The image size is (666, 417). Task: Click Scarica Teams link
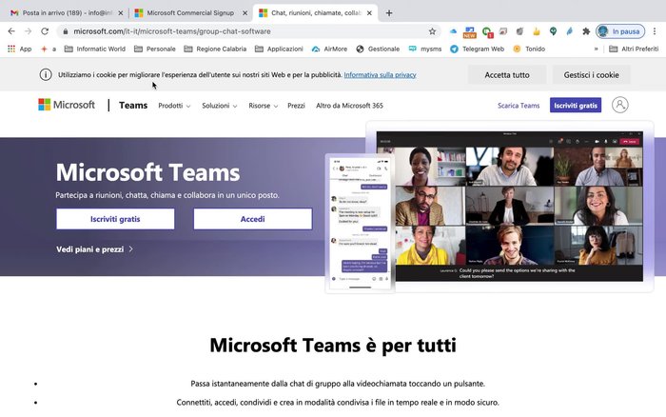tap(519, 106)
